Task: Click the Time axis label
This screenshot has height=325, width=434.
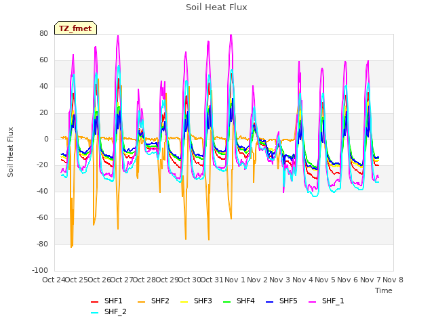Action: [384, 290]
